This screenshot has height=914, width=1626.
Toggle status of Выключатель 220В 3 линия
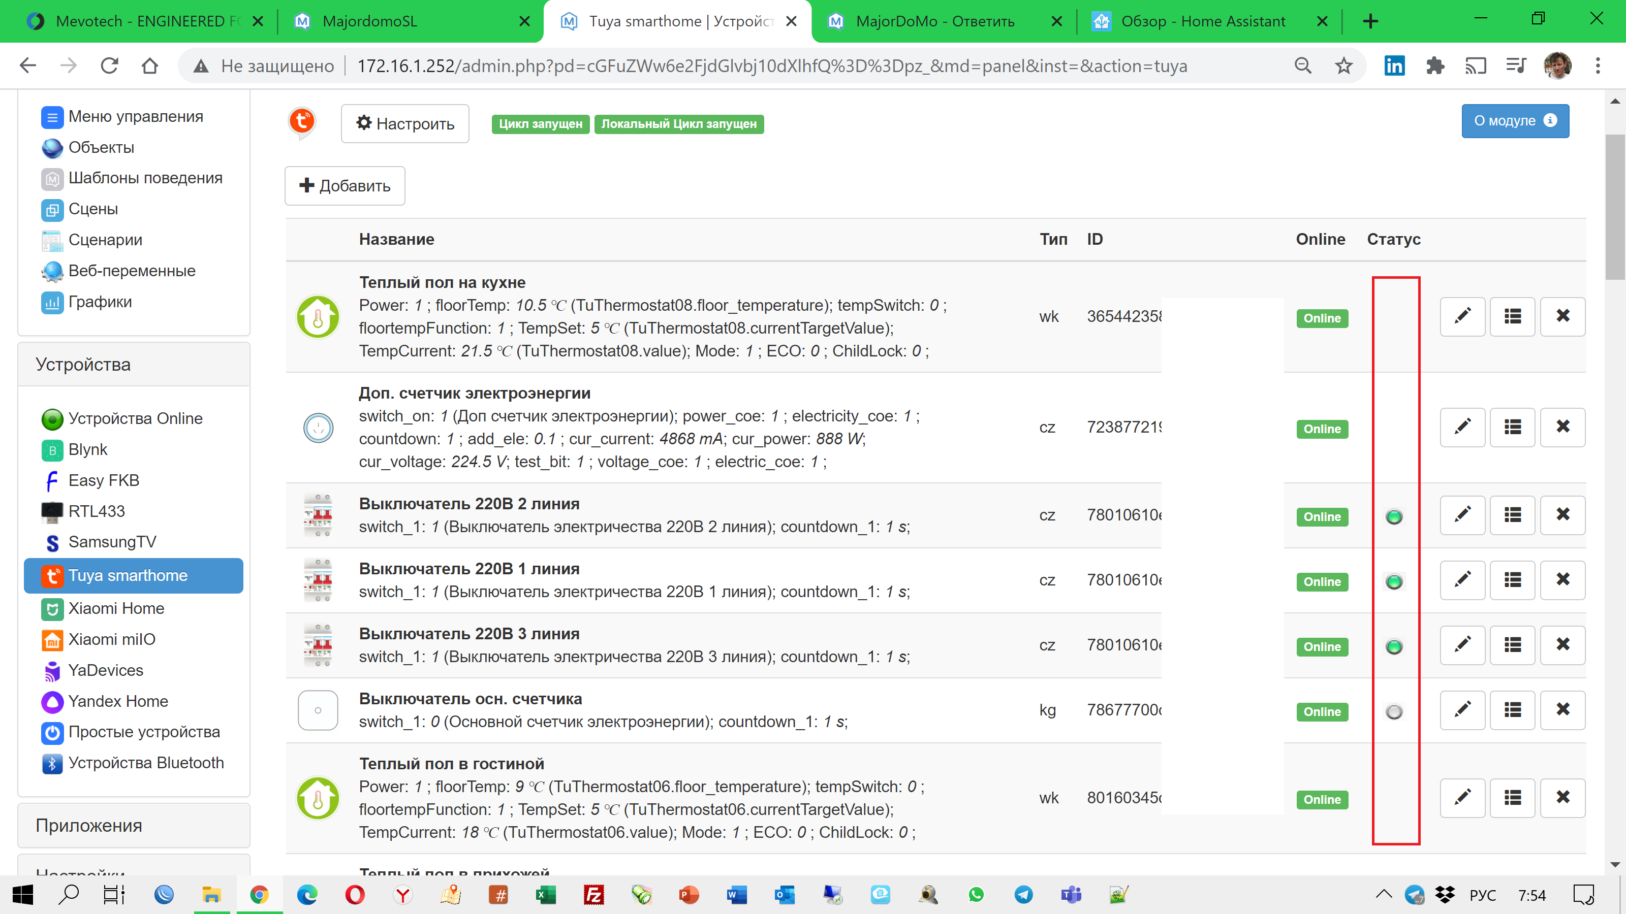click(1394, 646)
